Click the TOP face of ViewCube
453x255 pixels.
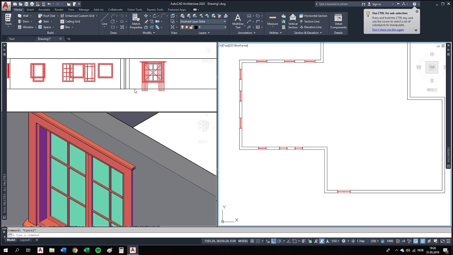[432, 67]
